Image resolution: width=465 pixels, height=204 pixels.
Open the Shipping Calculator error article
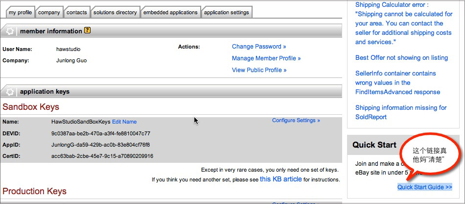[404, 24]
